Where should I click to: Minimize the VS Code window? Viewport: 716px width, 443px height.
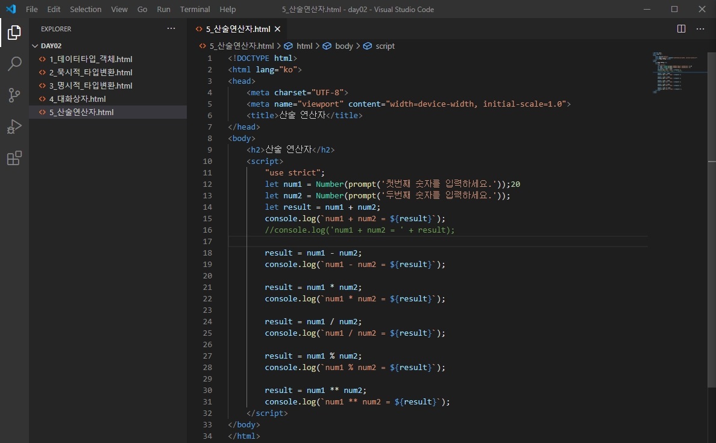647,9
